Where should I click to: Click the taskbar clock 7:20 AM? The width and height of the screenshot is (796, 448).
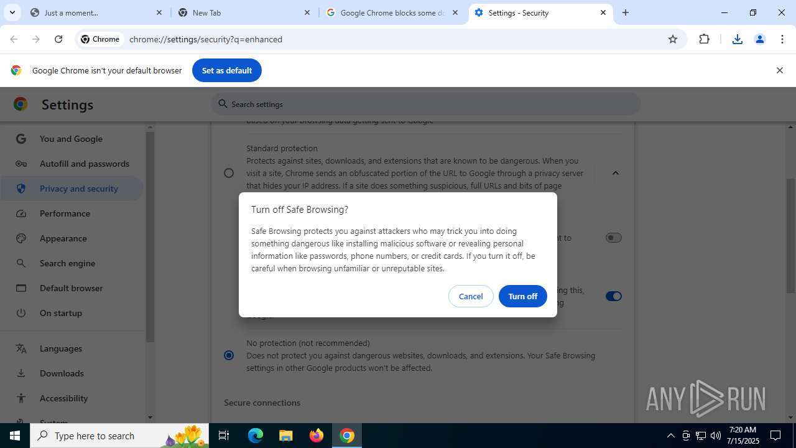tap(743, 436)
